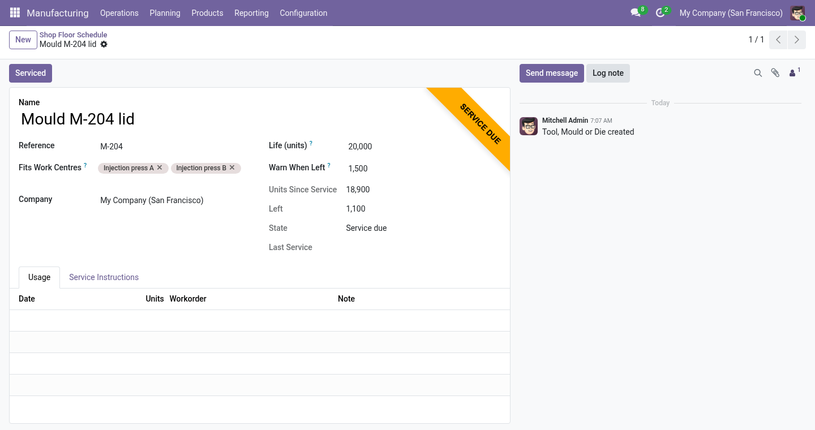Open the Products menu

coord(207,13)
